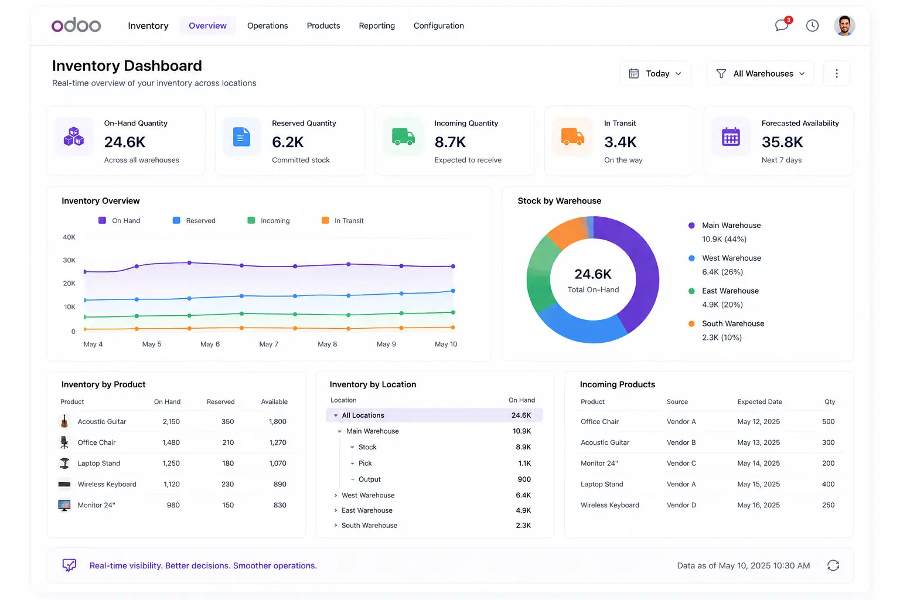Click the Odoo logo

[76, 25]
